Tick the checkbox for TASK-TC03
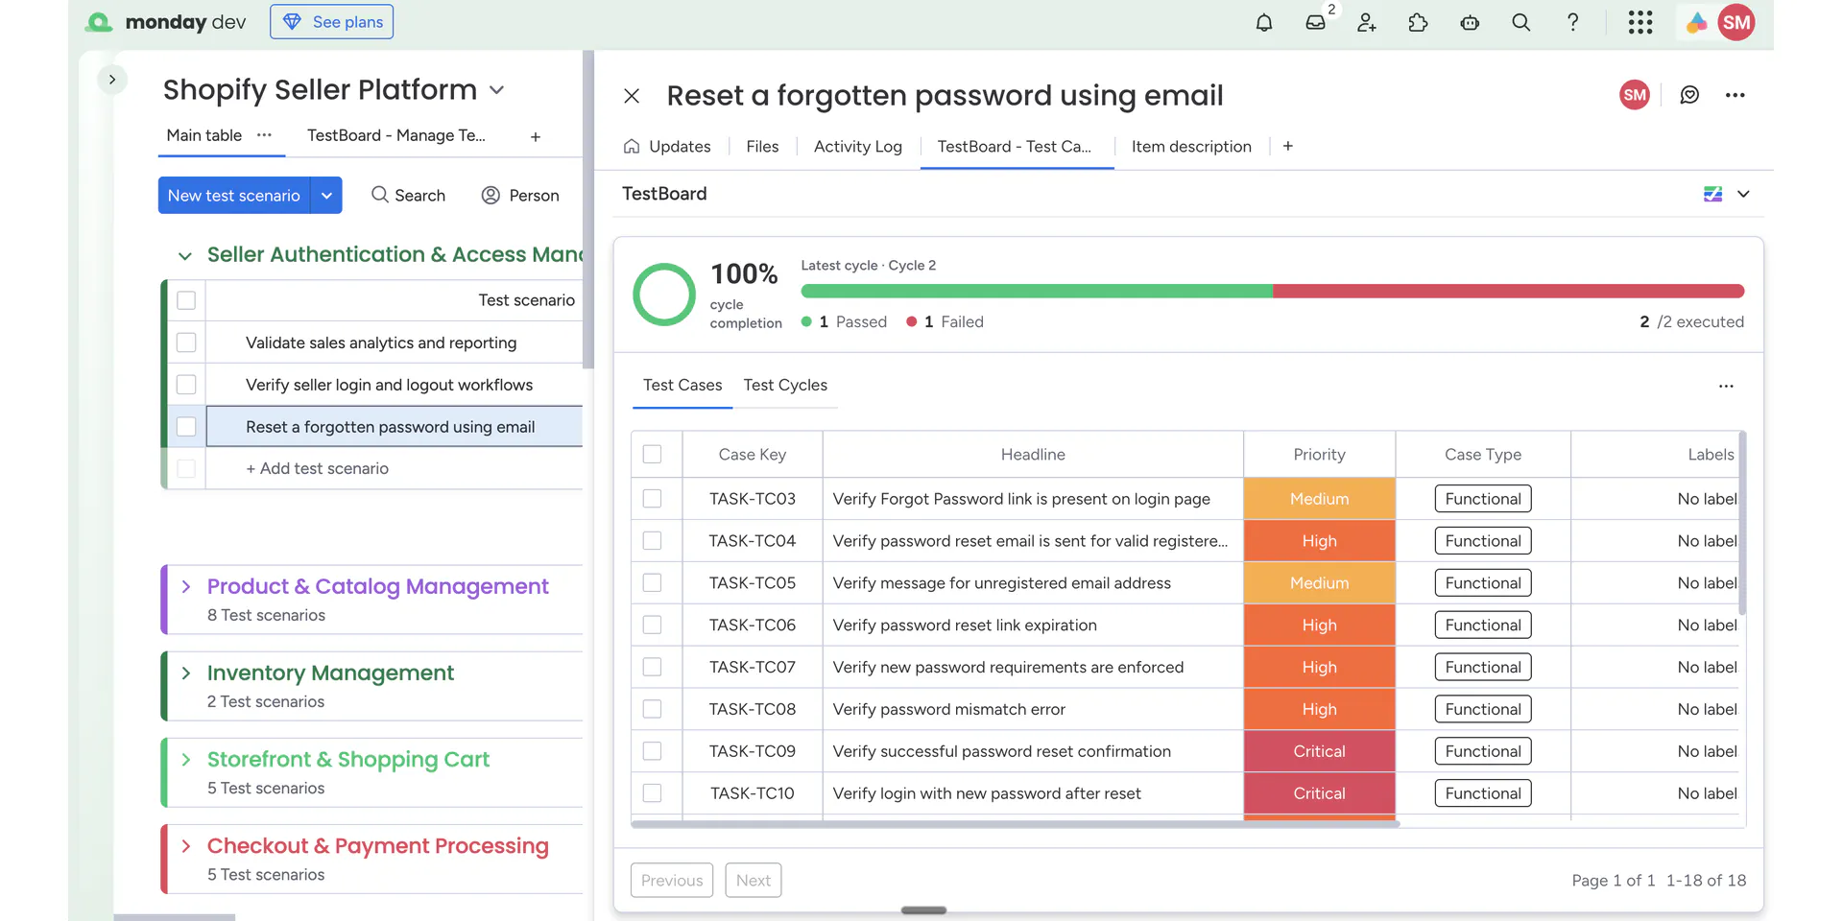The image size is (1843, 921). click(x=653, y=499)
